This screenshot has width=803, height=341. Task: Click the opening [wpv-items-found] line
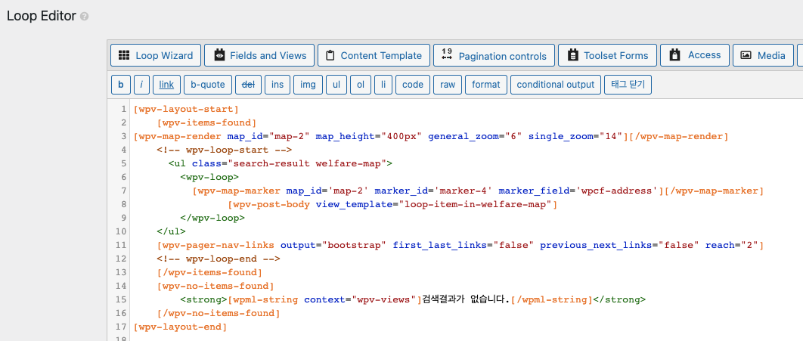point(207,123)
